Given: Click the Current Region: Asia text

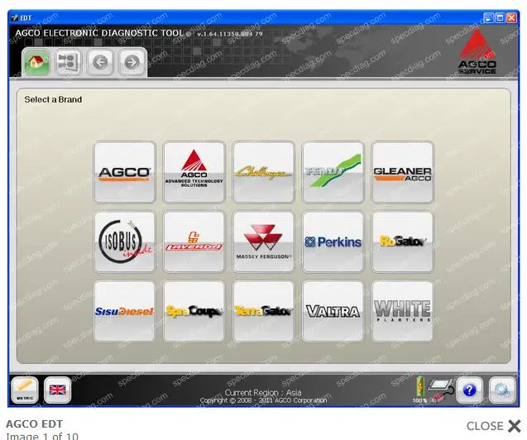Looking at the screenshot, I should [263, 392].
